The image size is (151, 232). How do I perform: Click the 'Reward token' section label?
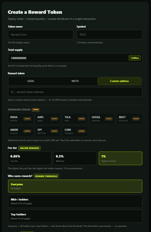[x=16, y=73]
